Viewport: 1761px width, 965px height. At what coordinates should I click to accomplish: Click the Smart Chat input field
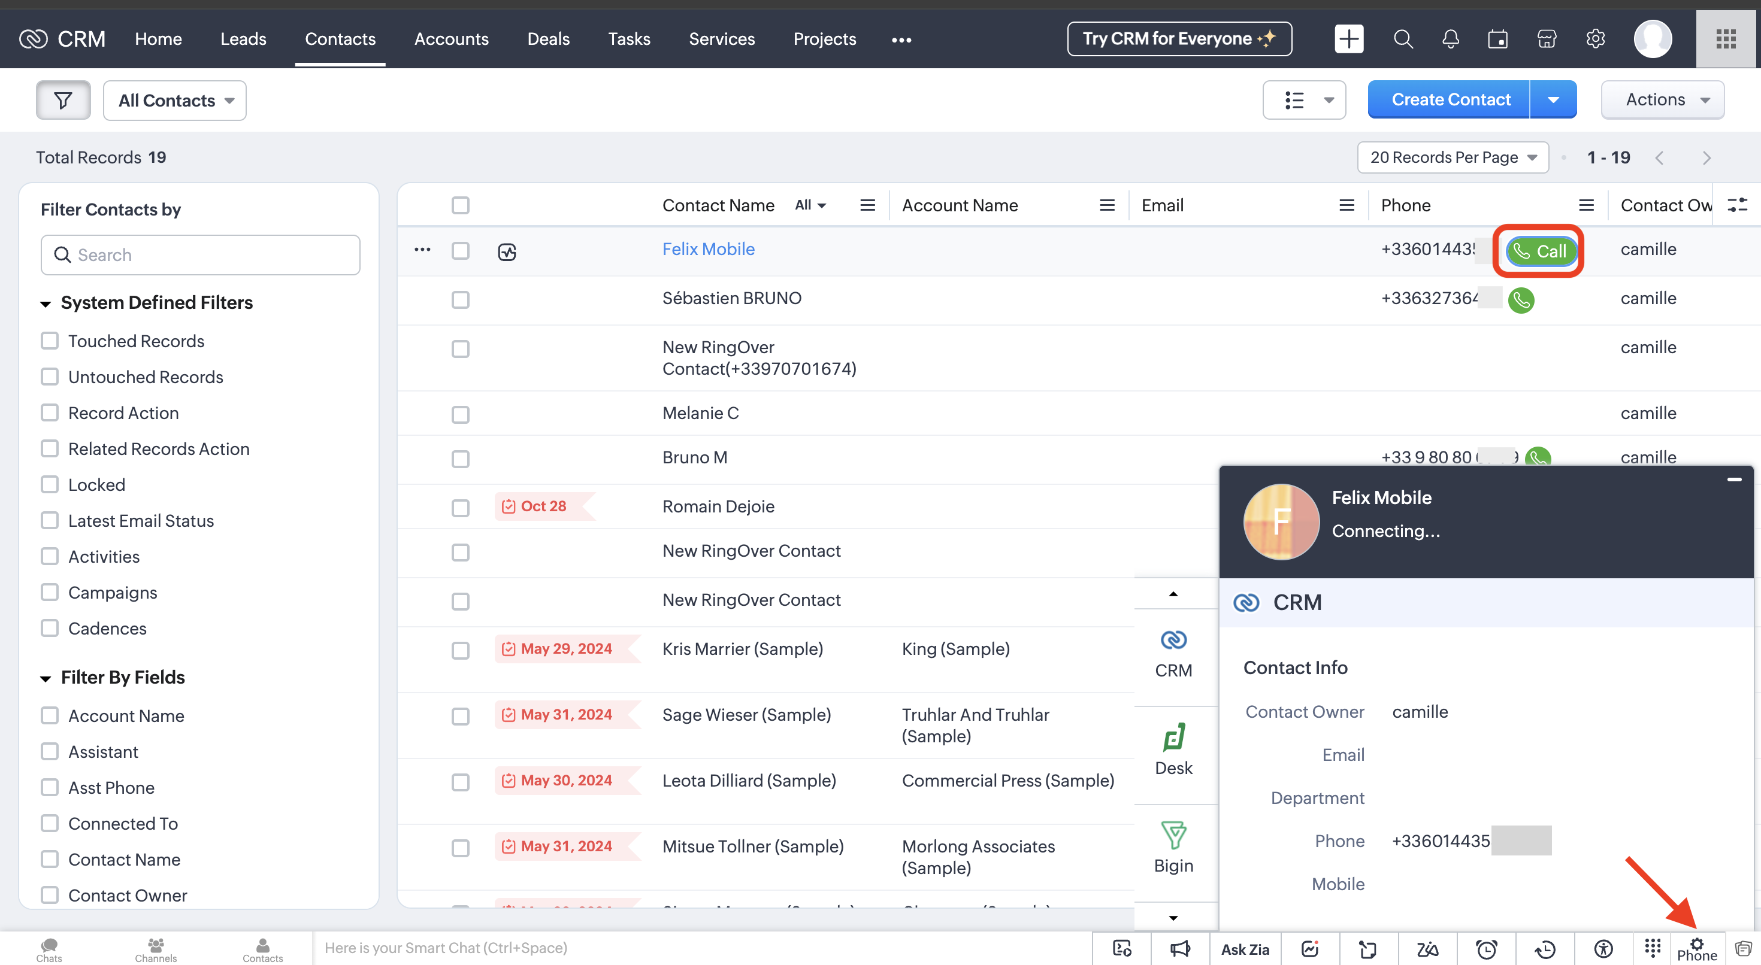coord(701,948)
